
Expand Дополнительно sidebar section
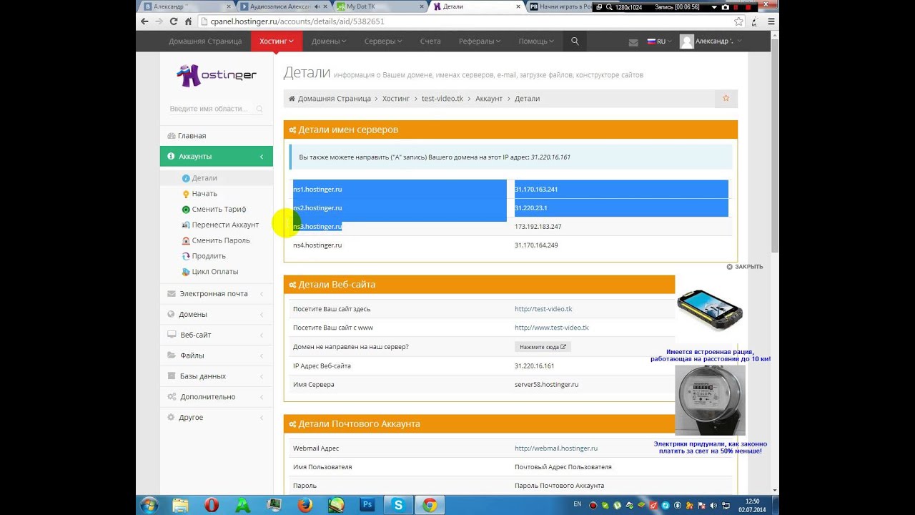[216, 396]
